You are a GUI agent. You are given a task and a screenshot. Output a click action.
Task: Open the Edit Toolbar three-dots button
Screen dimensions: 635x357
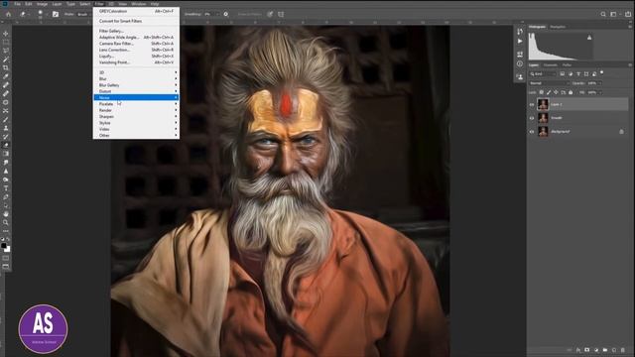tap(6, 231)
